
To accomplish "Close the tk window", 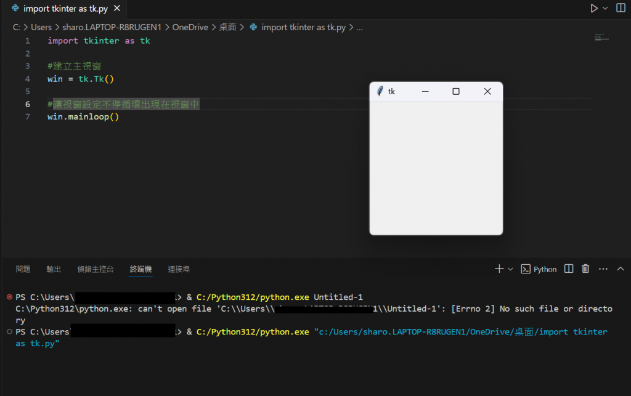I will click(x=487, y=92).
